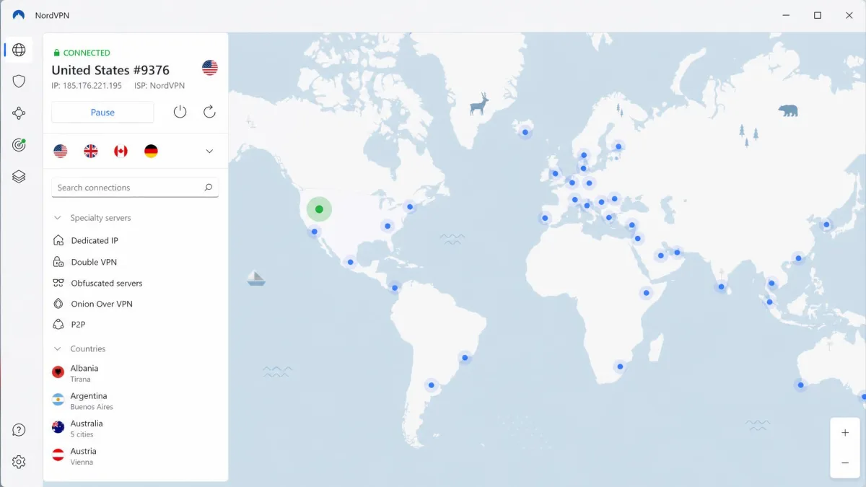Click the Australia flag icon
Screen dimensions: 866x487
click(58, 427)
